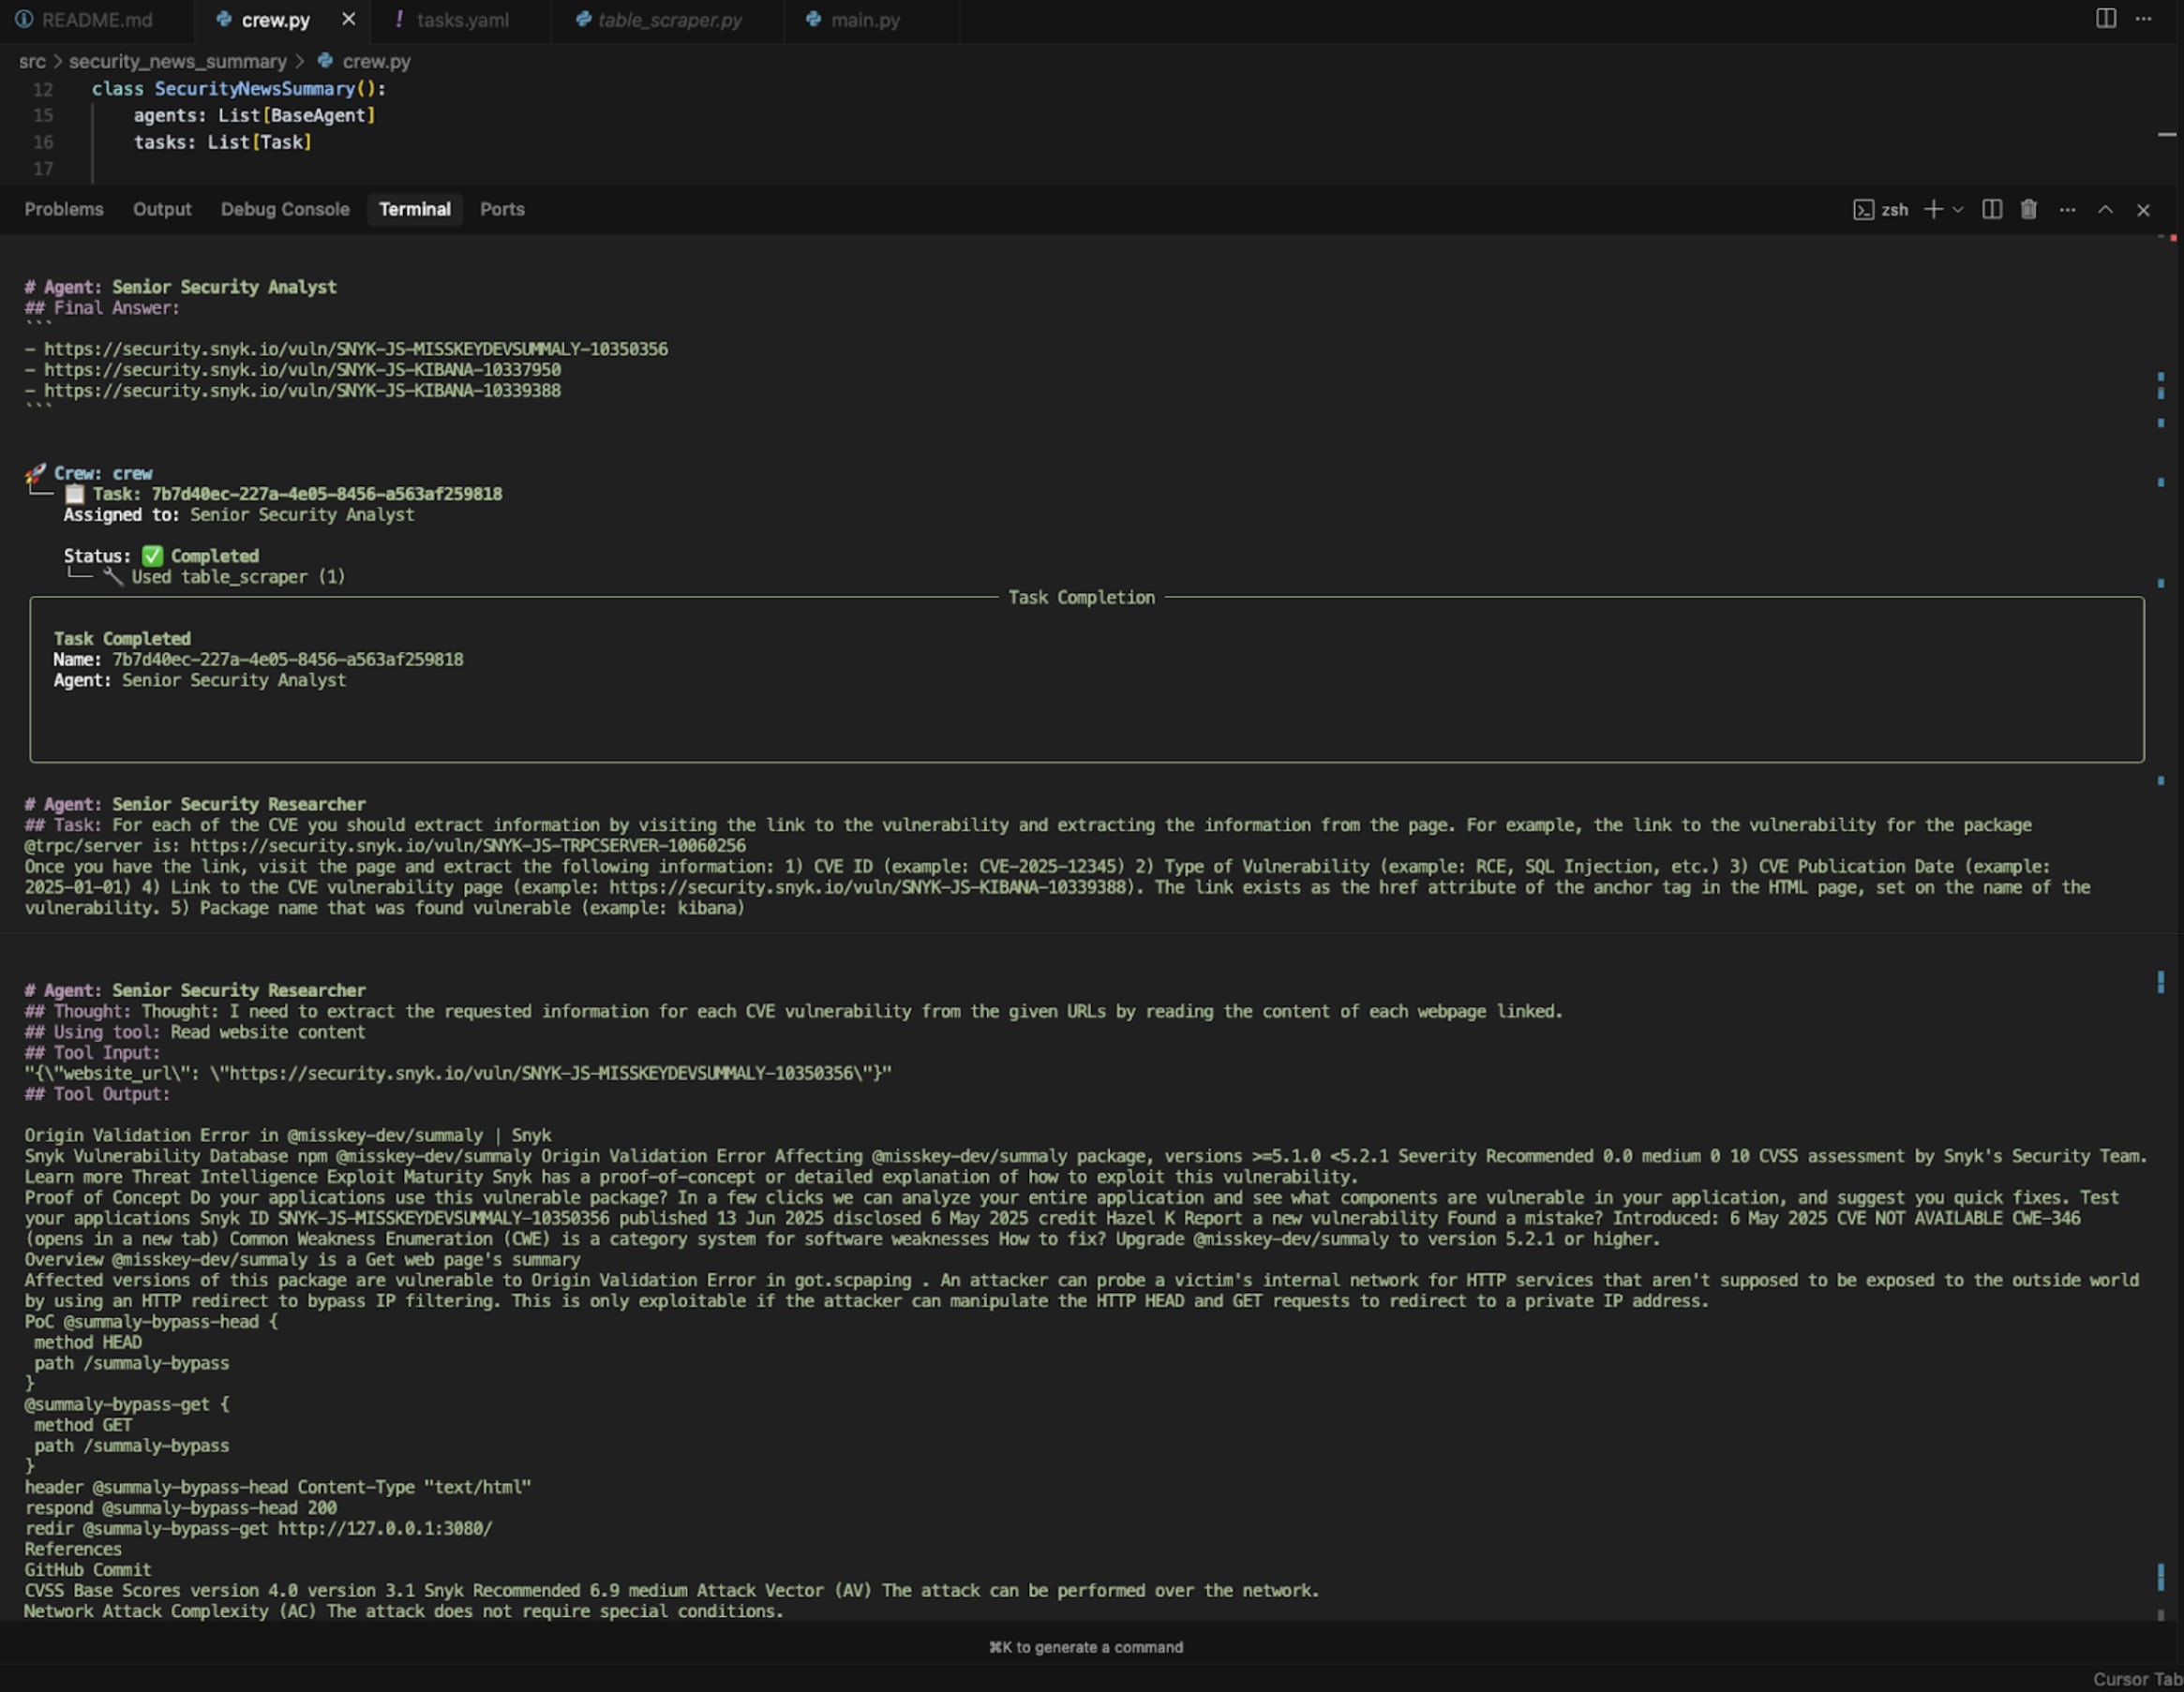
Task: Click 'Assigned to: Senior Security Analyst' line
Action: (x=239, y=514)
